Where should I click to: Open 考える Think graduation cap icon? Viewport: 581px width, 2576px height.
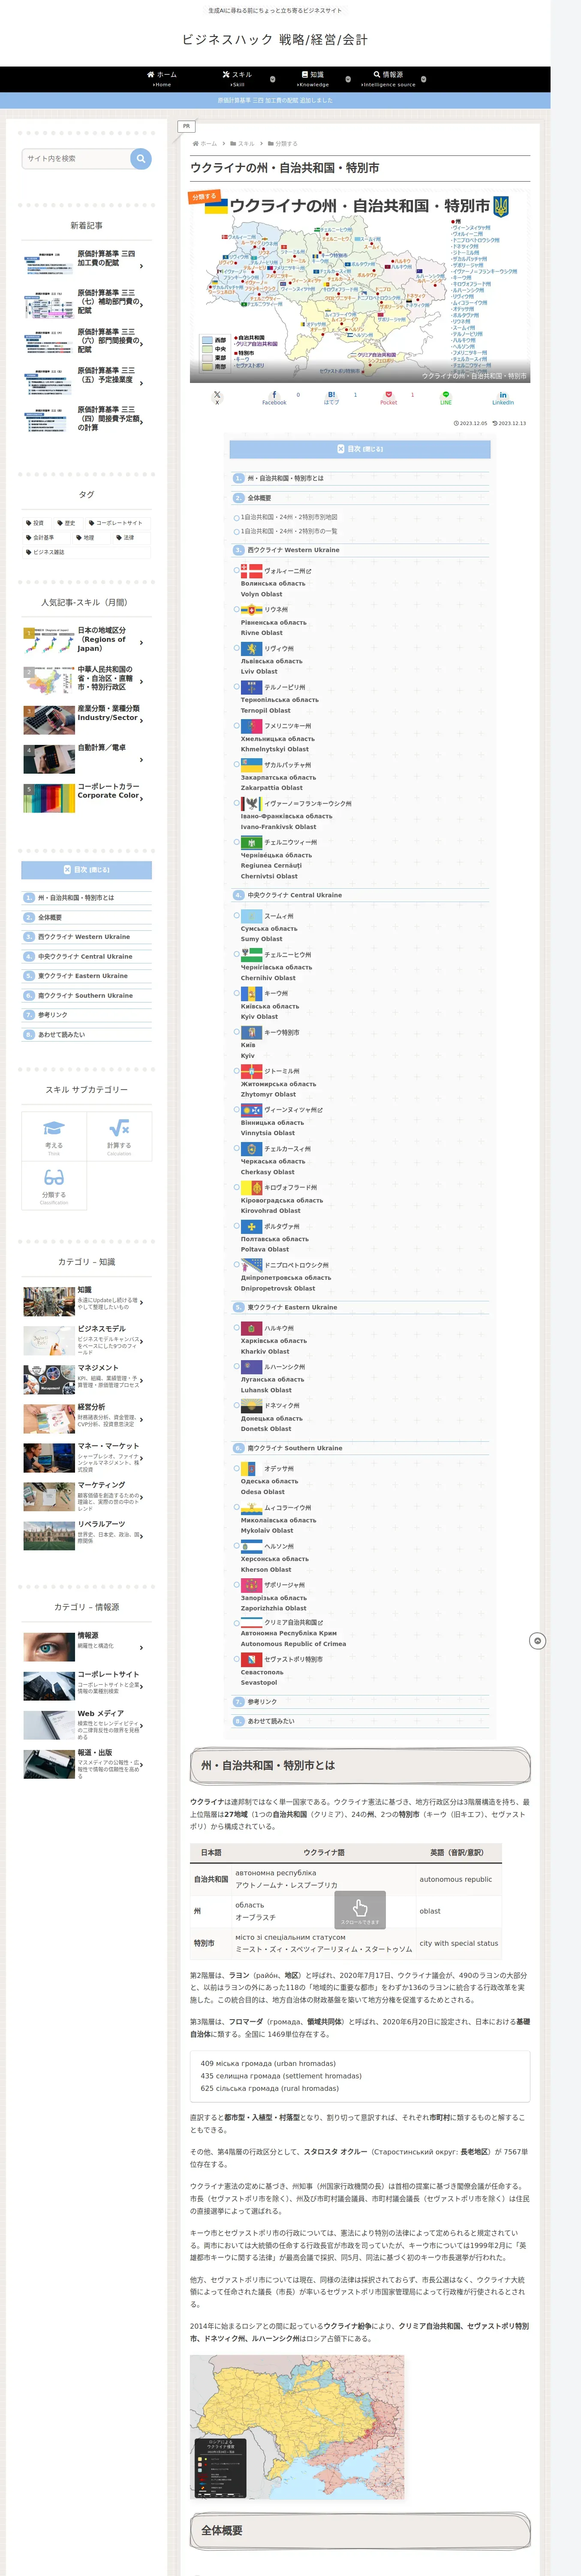click(x=54, y=1127)
